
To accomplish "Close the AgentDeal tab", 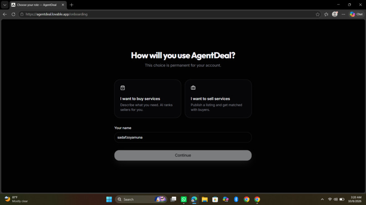I will [x=63, y=5].
